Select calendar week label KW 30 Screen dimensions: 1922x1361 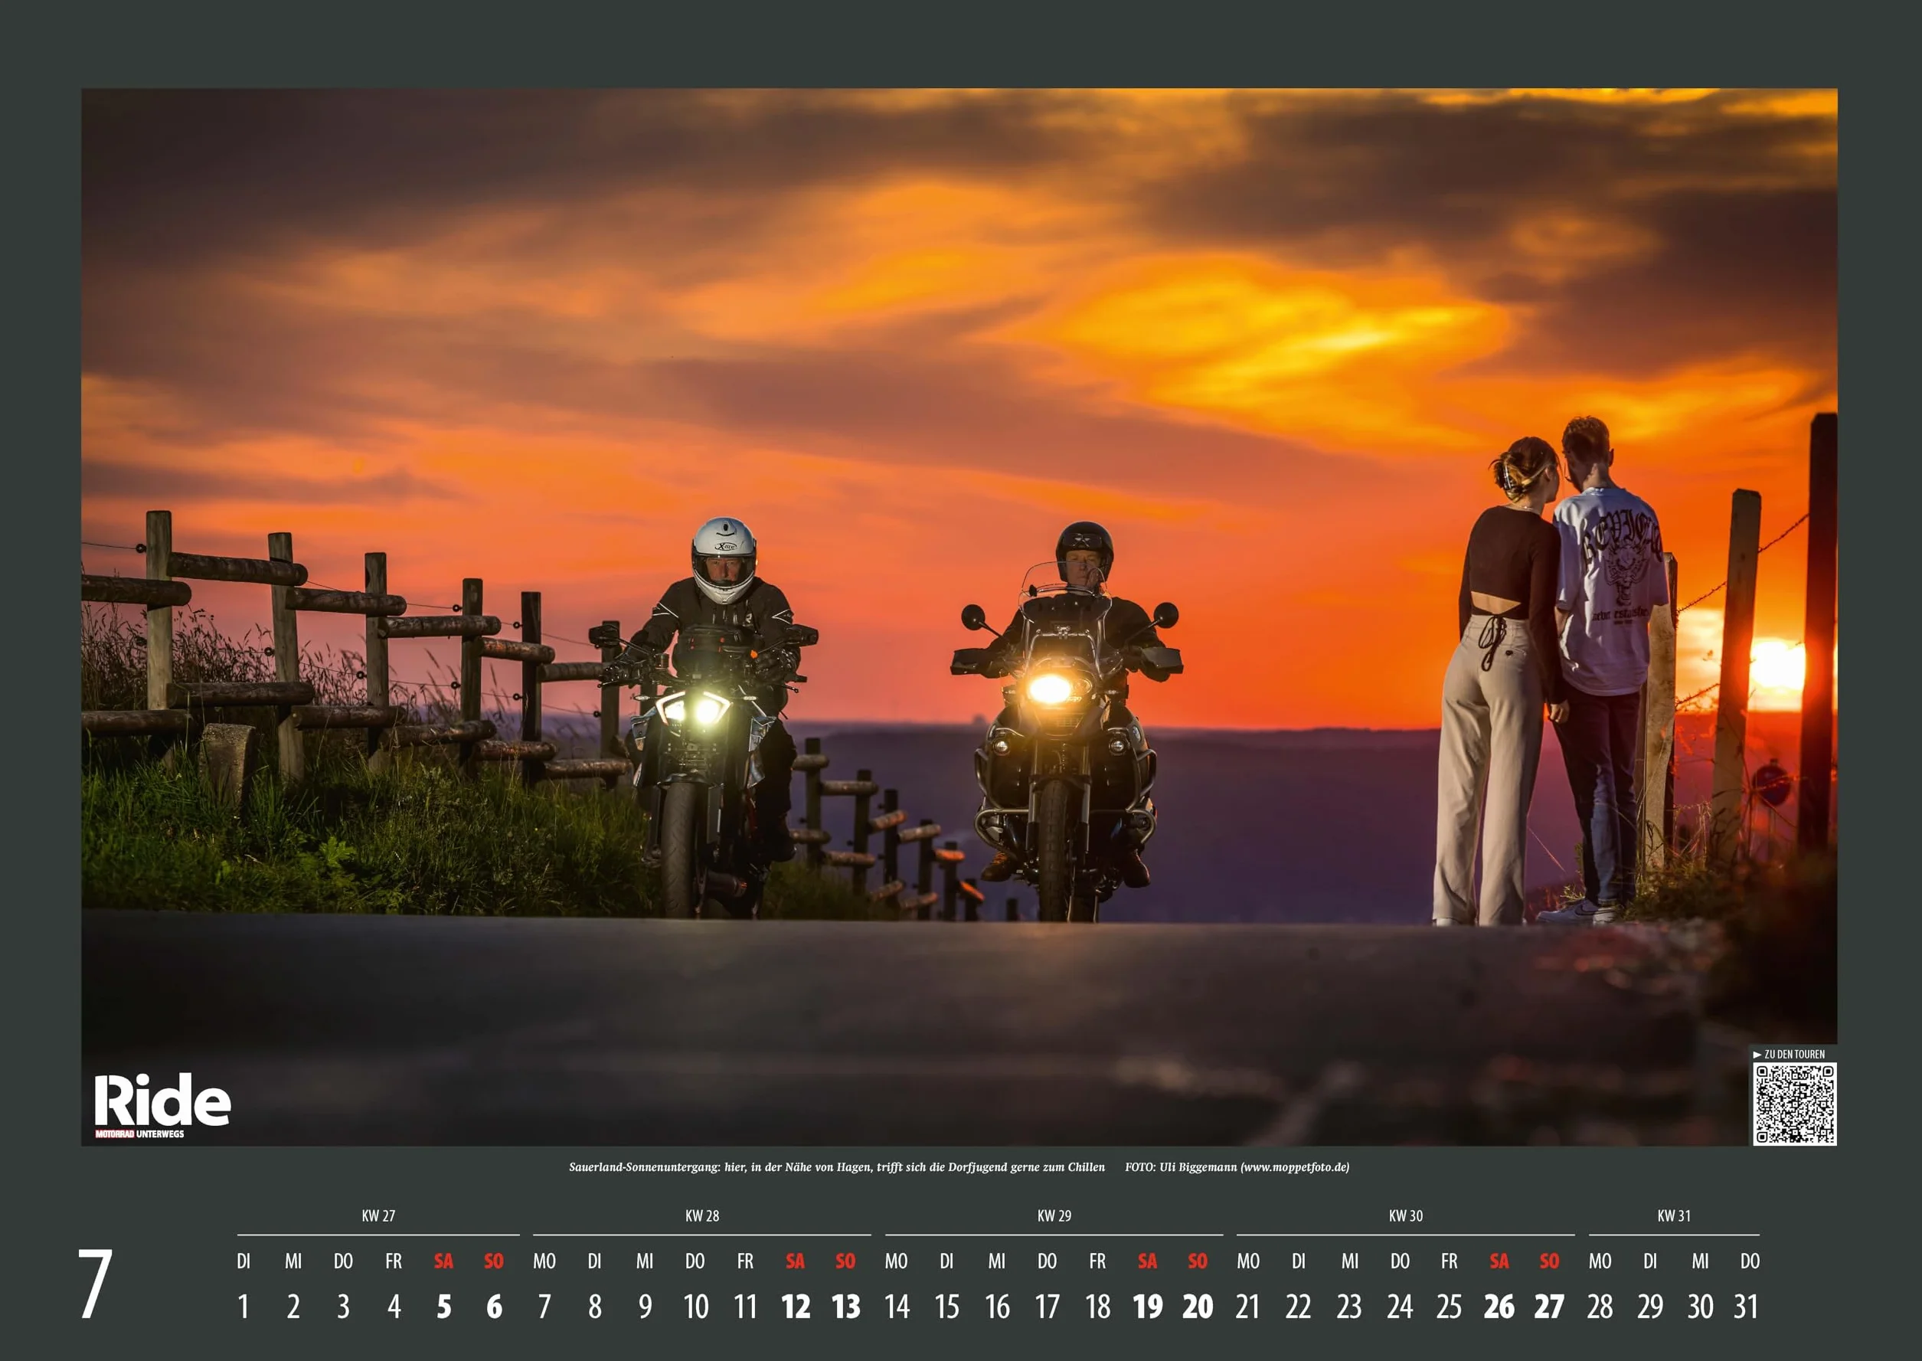(x=1405, y=1216)
